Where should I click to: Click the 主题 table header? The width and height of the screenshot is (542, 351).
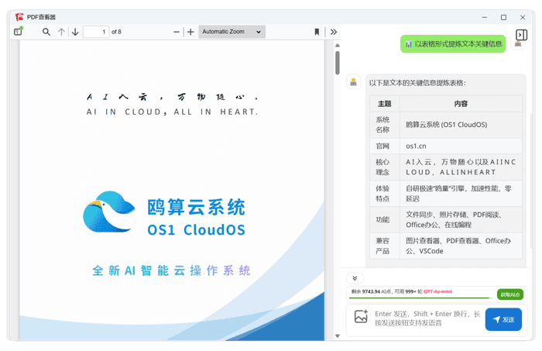[x=384, y=104]
